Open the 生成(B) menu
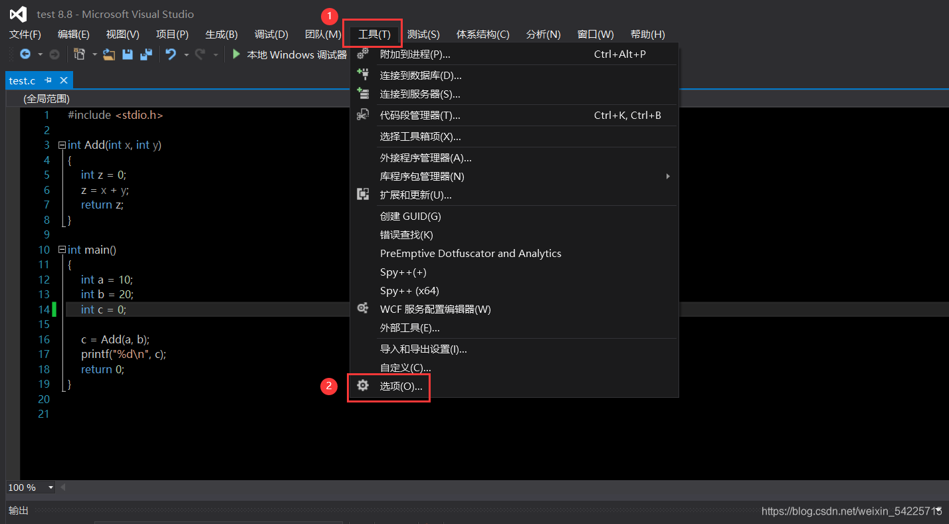 (x=221, y=35)
